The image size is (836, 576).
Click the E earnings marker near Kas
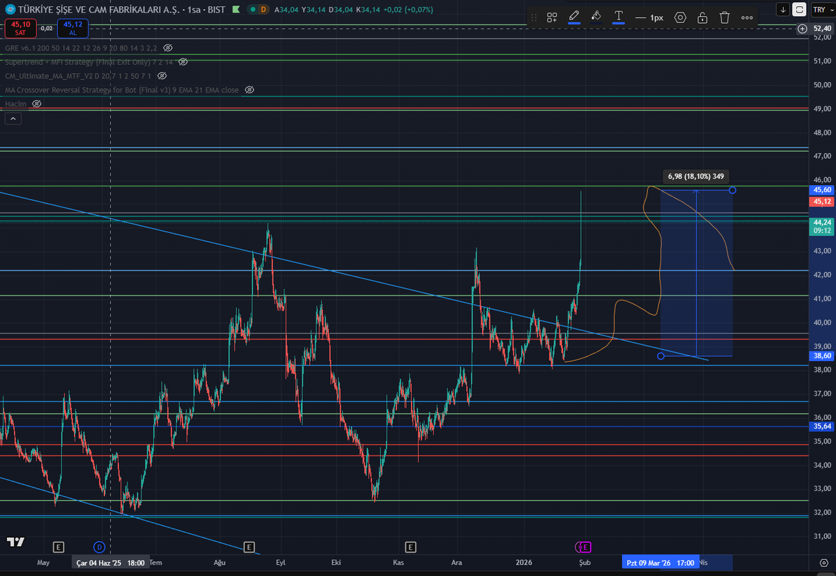(410, 547)
